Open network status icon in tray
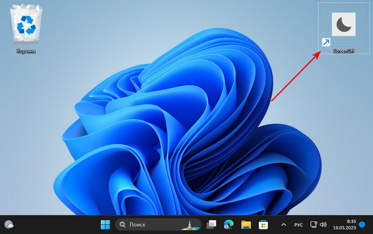 314,224
